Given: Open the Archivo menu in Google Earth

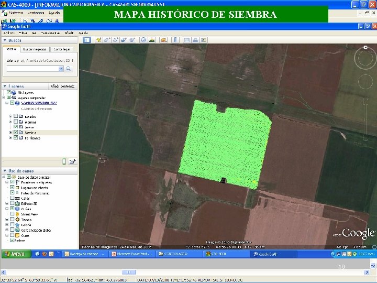Looking at the screenshot, I should [x=9, y=33].
